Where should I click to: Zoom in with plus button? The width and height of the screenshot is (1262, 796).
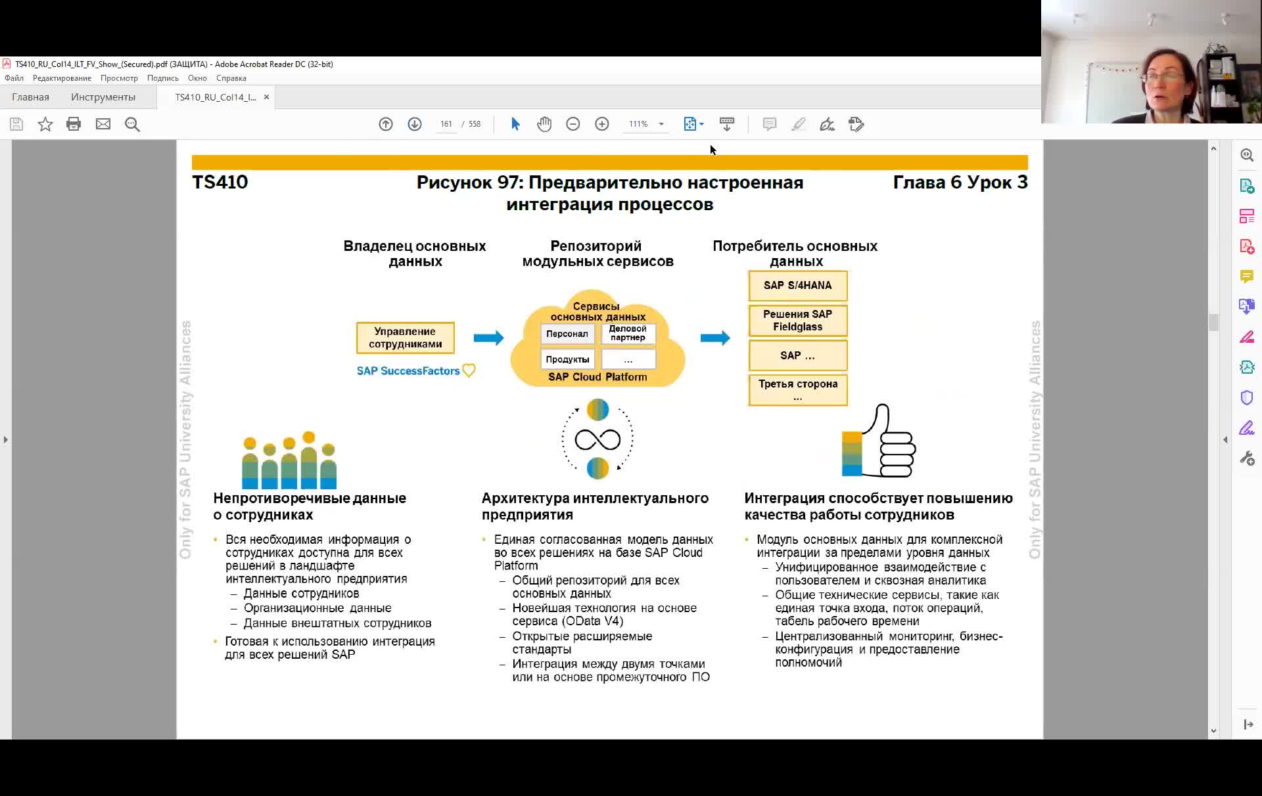602,124
